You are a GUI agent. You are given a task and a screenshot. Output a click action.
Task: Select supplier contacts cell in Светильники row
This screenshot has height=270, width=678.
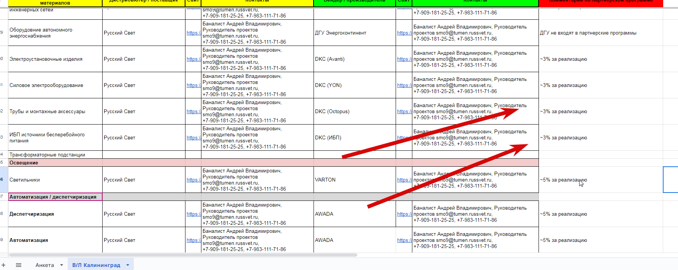click(257, 180)
